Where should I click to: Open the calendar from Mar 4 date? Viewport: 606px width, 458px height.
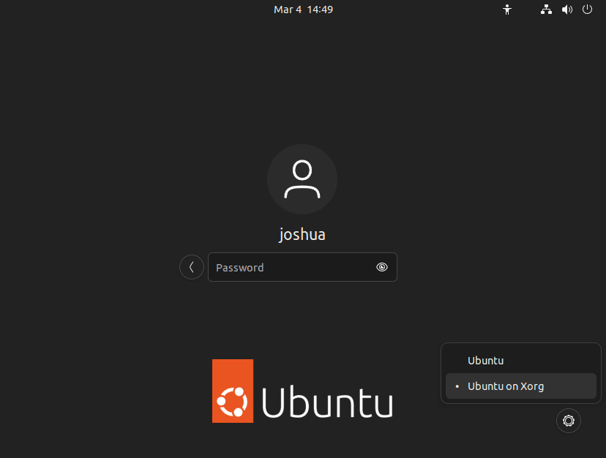click(287, 10)
